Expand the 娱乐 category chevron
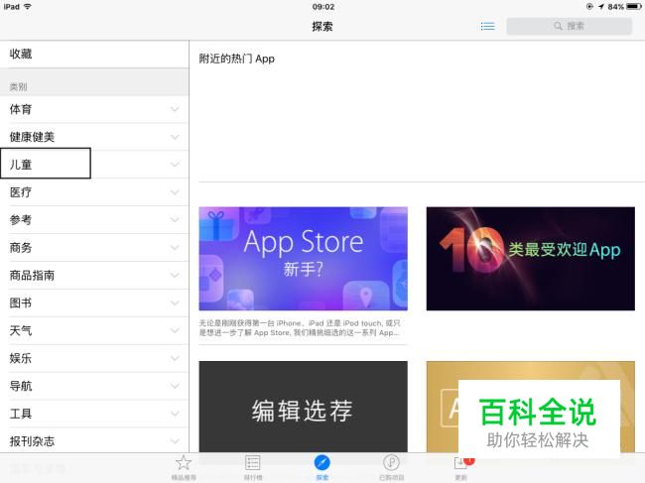The height and width of the screenshot is (483, 645). tap(175, 358)
